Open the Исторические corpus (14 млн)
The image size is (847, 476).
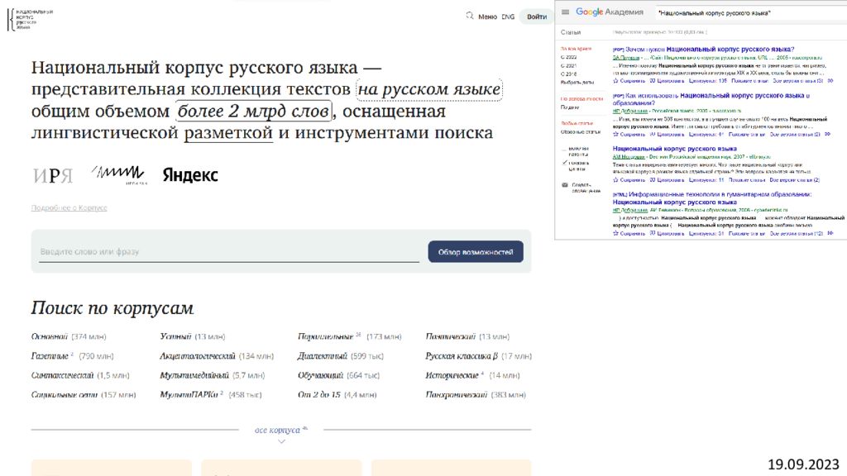472,375
